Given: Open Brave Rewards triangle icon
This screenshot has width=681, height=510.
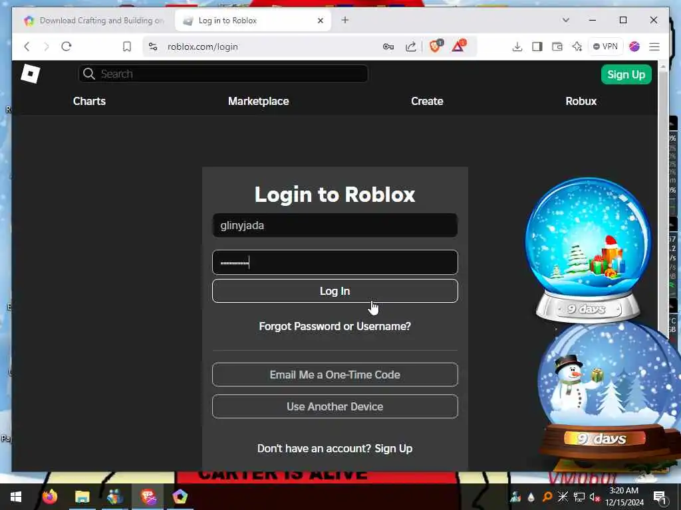Looking at the screenshot, I should 458,46.
